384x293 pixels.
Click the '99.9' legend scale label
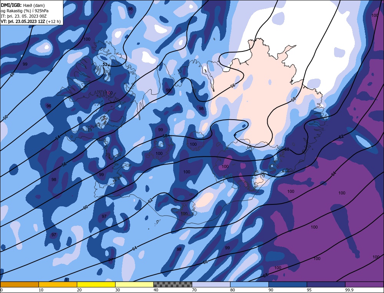coord(349,290)
